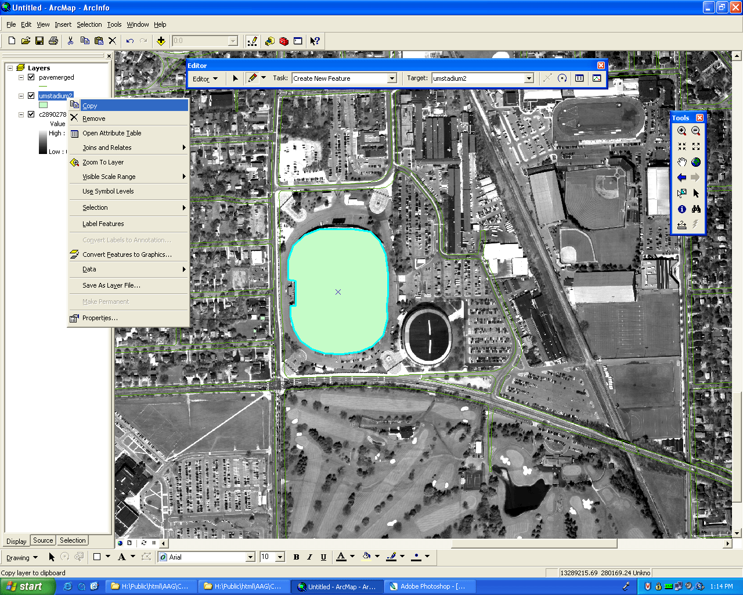Toggle the c2890278 raster layer checkbox

pyautogui.click(x=31, y=114)
